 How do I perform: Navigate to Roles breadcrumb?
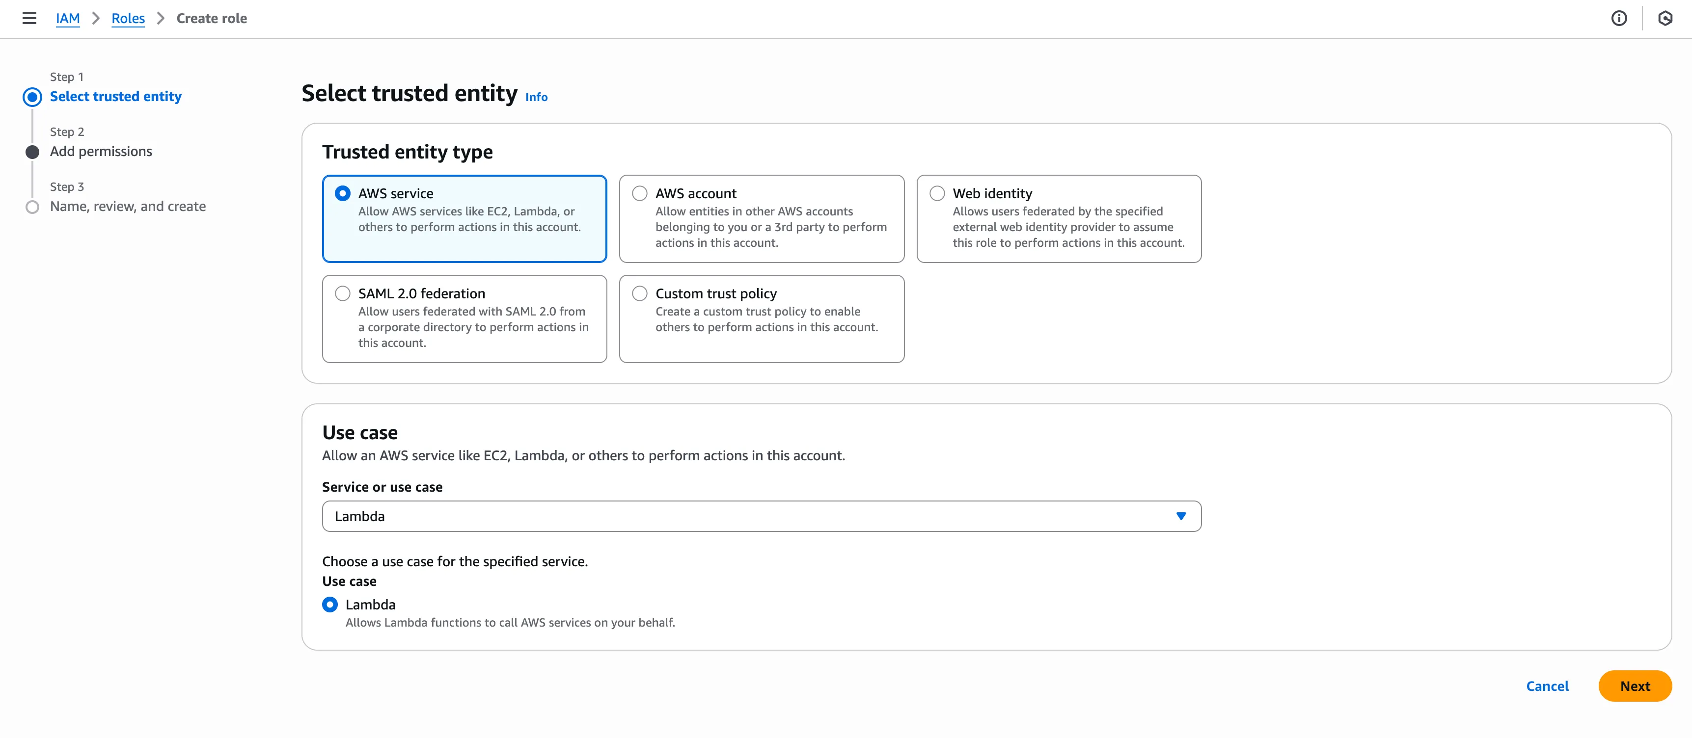tap(128, 18)
